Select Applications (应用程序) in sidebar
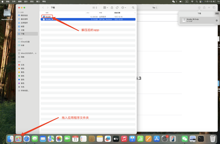The width and height of the screenshot is (220, 144). pos(27,23)
